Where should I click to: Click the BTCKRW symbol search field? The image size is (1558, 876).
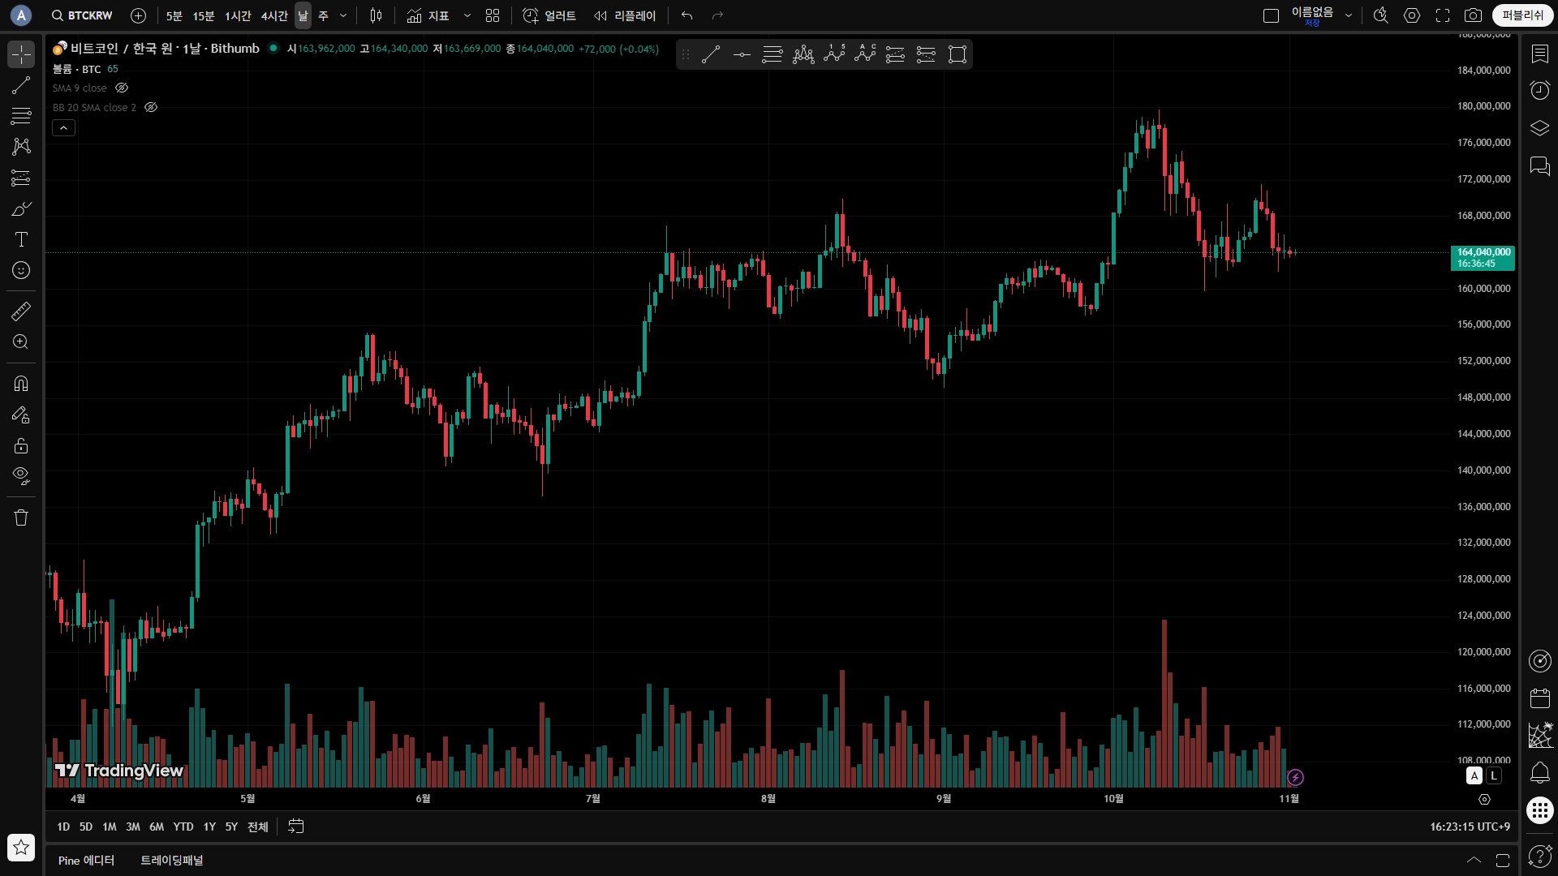tap(82, 15)
